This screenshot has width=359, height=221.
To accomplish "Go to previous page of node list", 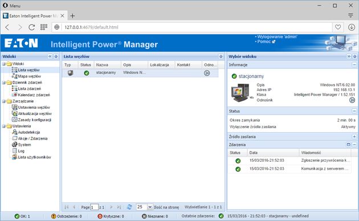I will coord(74,207).
